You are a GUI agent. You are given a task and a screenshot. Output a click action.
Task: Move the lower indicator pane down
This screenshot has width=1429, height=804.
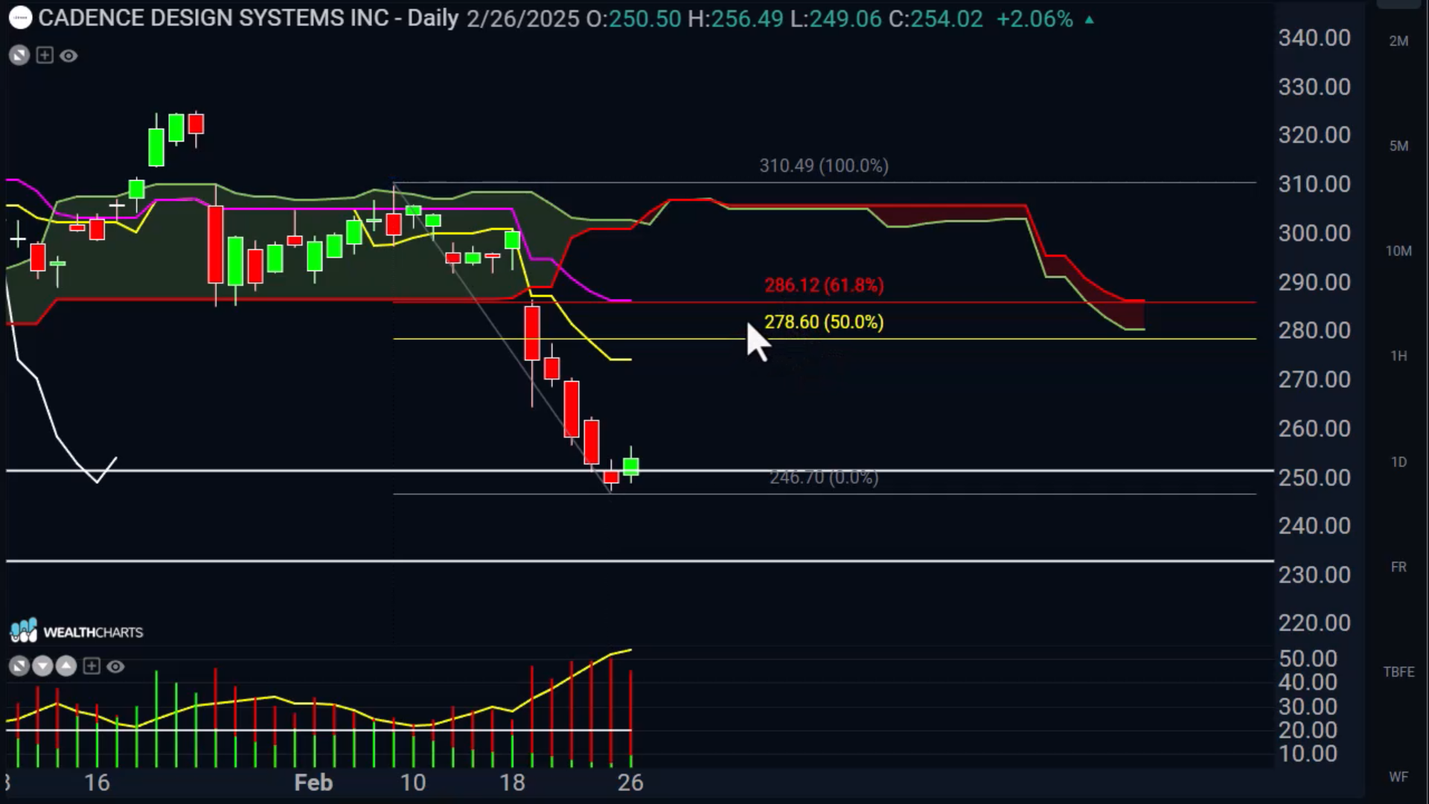point(42,666)
